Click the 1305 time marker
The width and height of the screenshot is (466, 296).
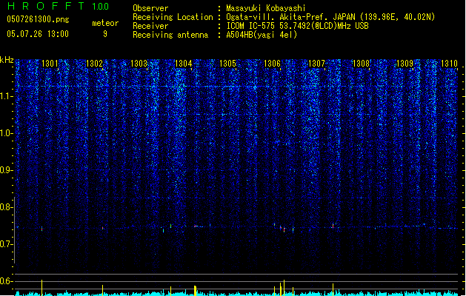point(227,64)
